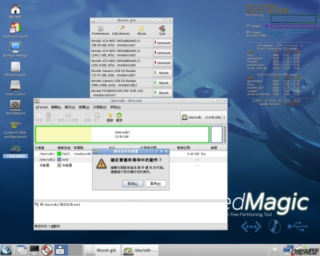320x256 pixels.
Task: Click the green Apply toolbar icon
Action: [x=119, y=117]
